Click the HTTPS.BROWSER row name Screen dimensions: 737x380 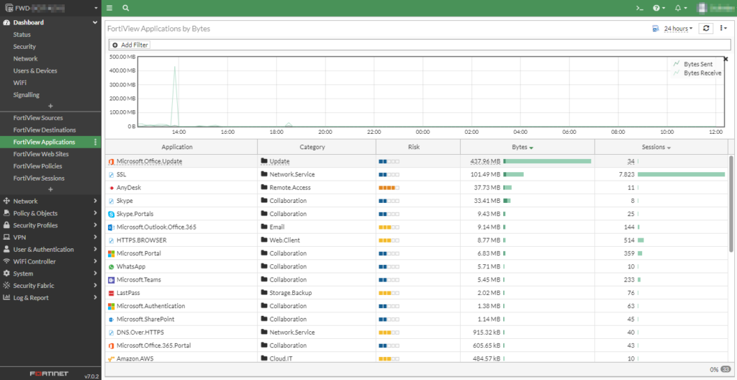coord(142,240)
